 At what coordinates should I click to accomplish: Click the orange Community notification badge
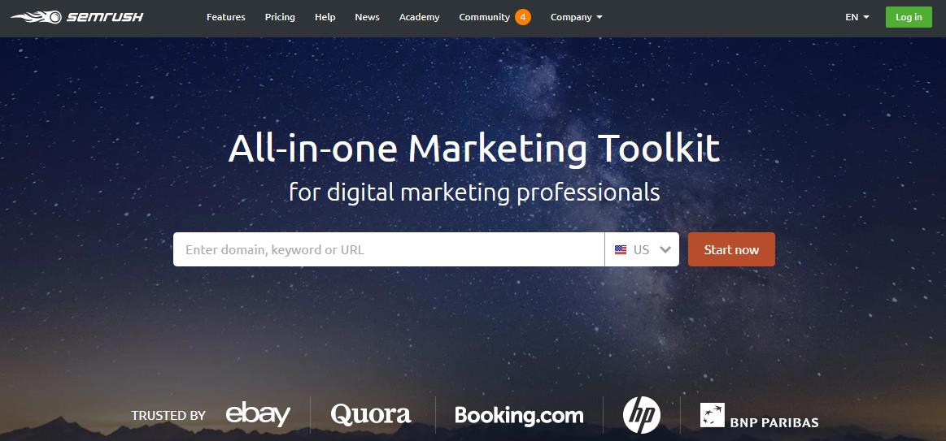point(523,17)
